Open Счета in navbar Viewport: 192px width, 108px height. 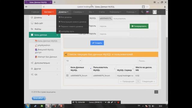point(102,12)
